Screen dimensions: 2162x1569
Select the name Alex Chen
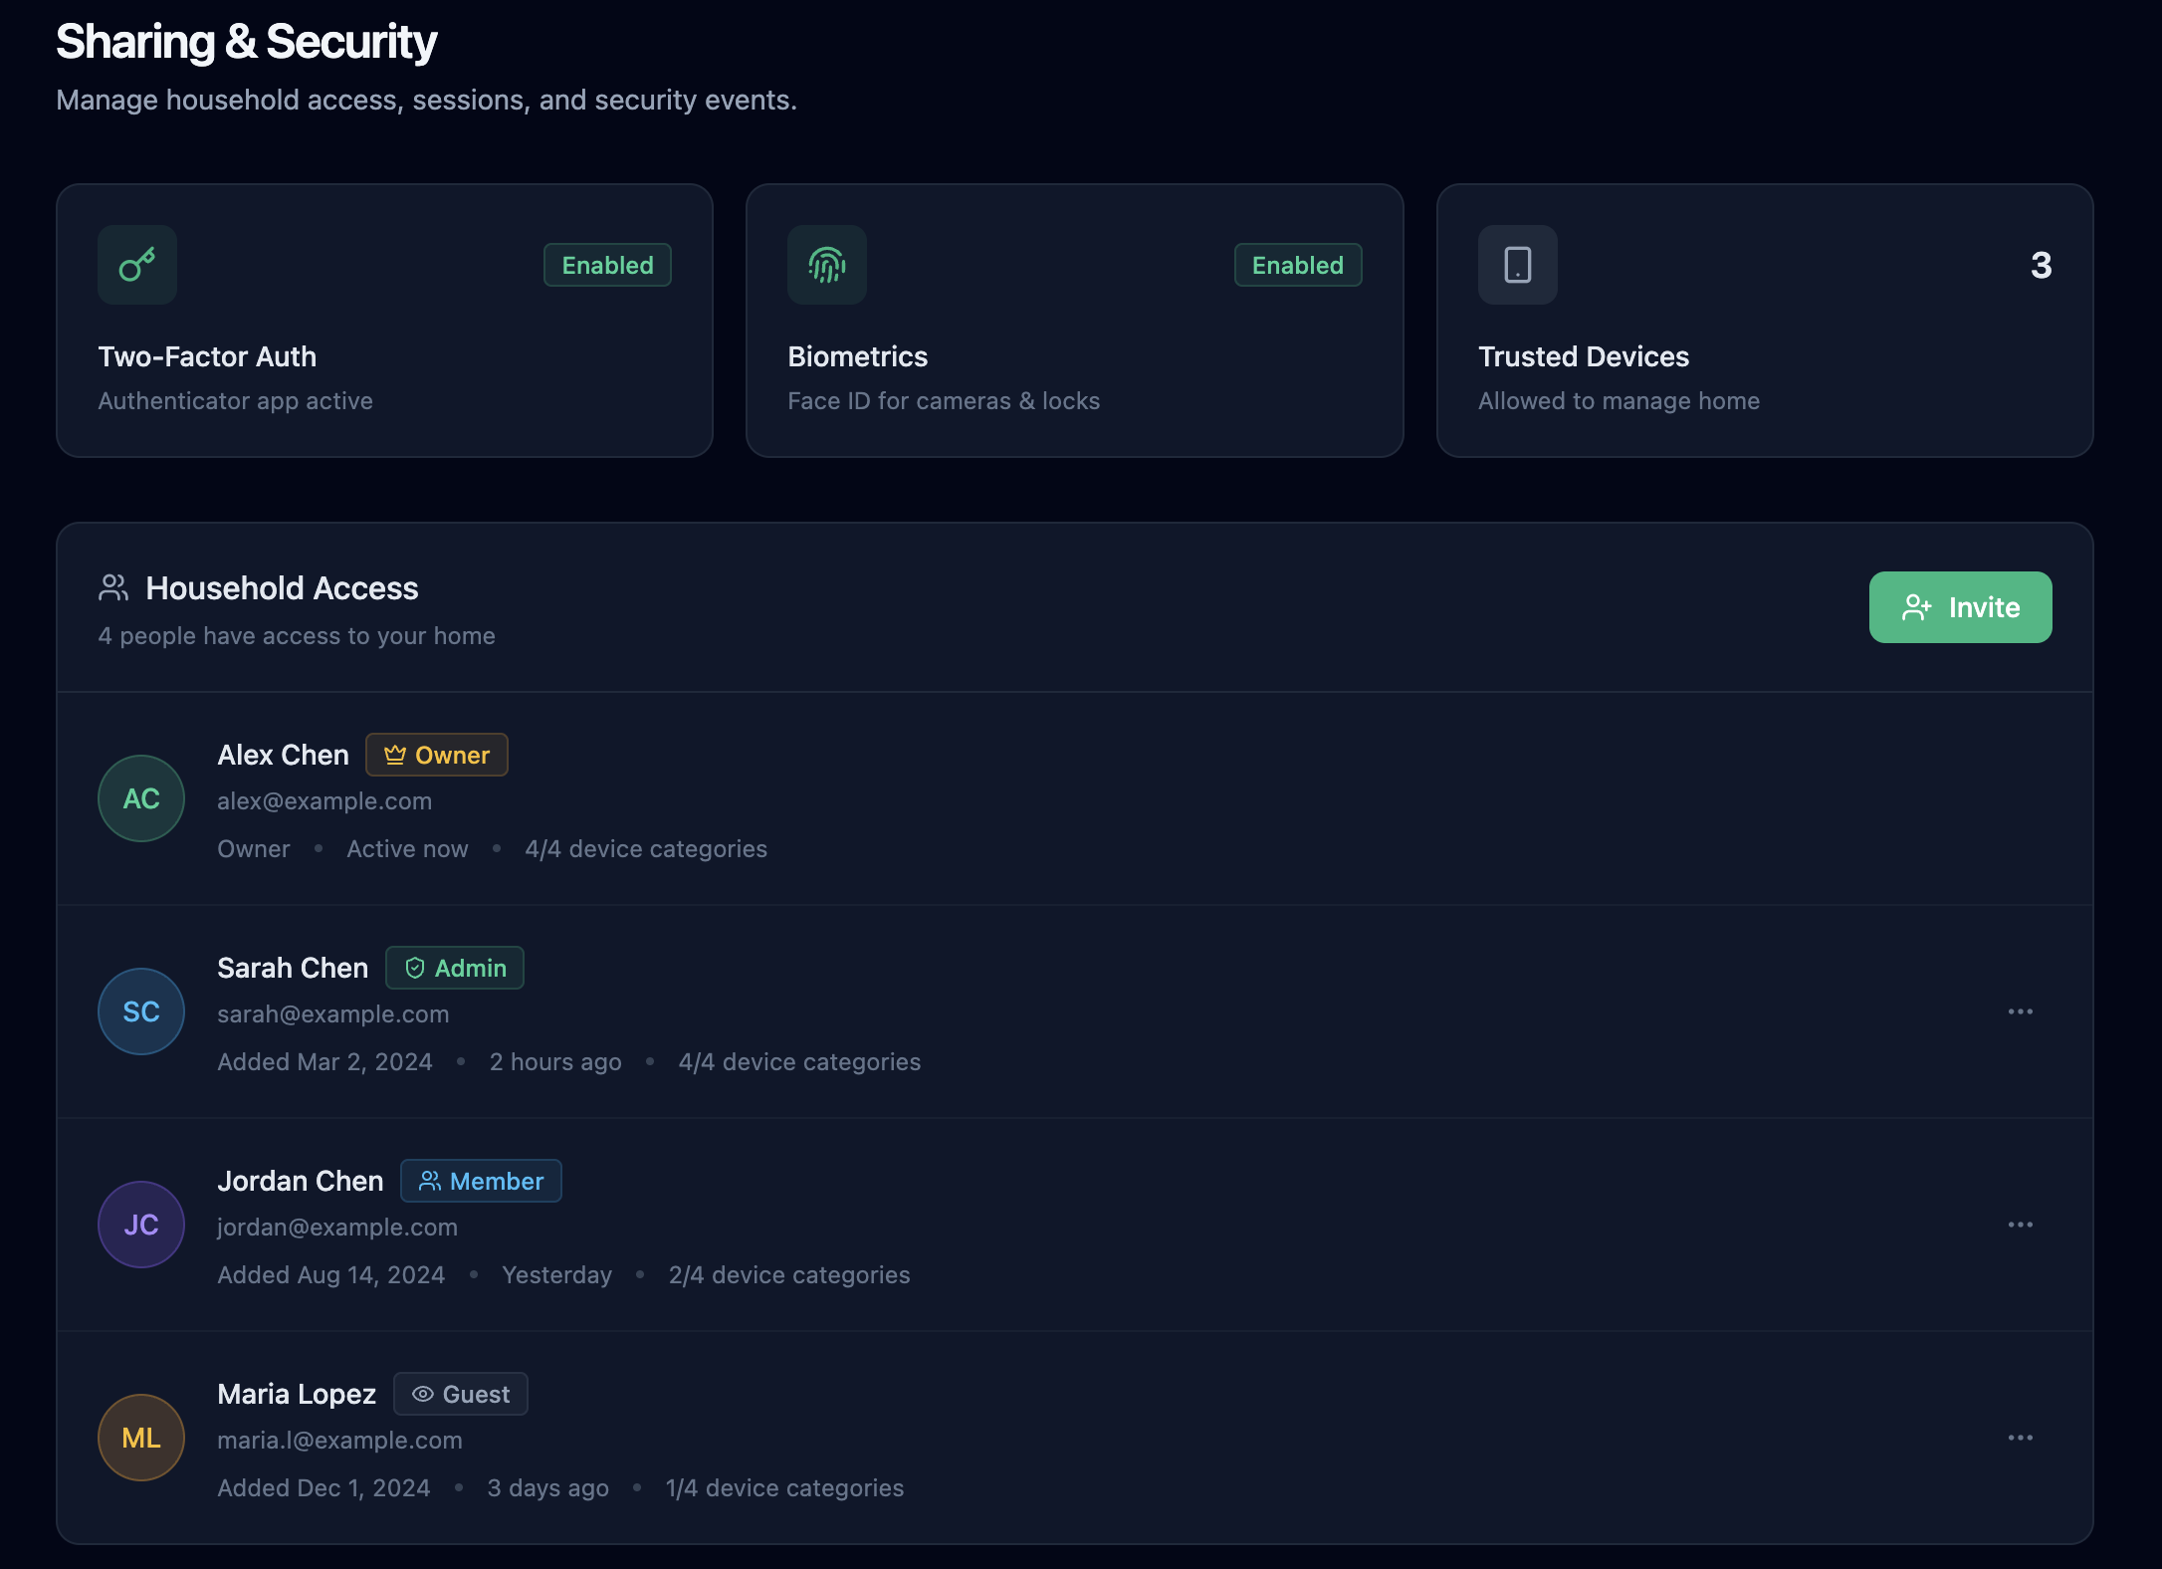pyautogui.click(x=283, y=755)
